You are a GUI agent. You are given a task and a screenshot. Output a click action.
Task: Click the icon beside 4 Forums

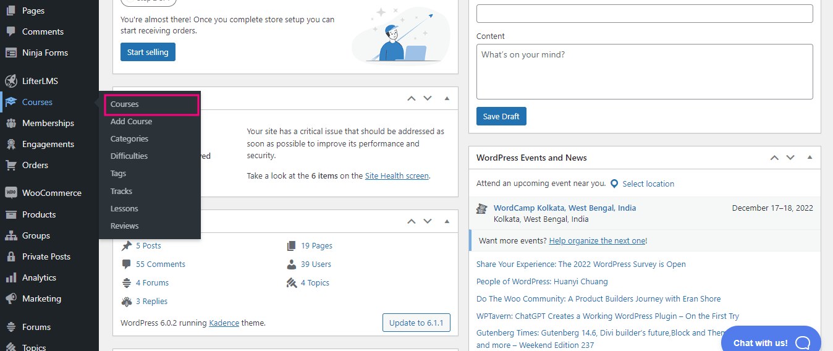[127, 282]
